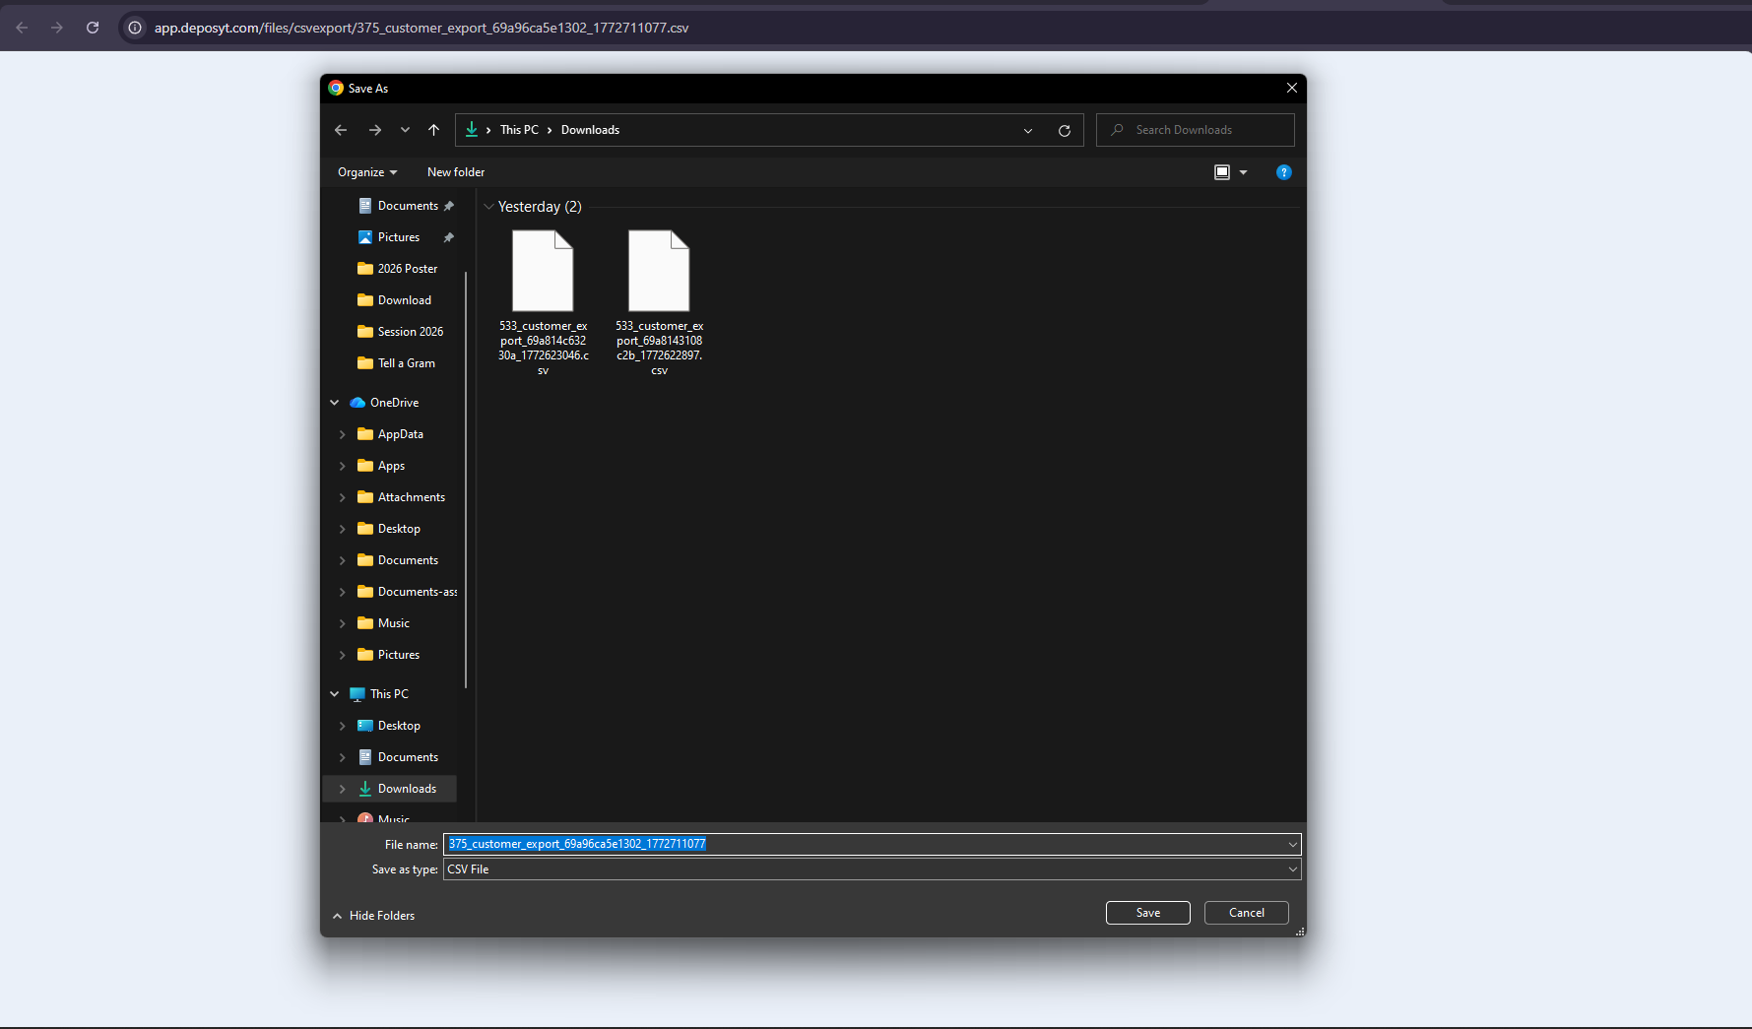Expand the Attachments folder
This screenshot has width=1752, height=1029.
tap(343, 497)
